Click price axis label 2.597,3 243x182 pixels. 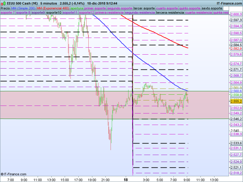pos(236,20)
